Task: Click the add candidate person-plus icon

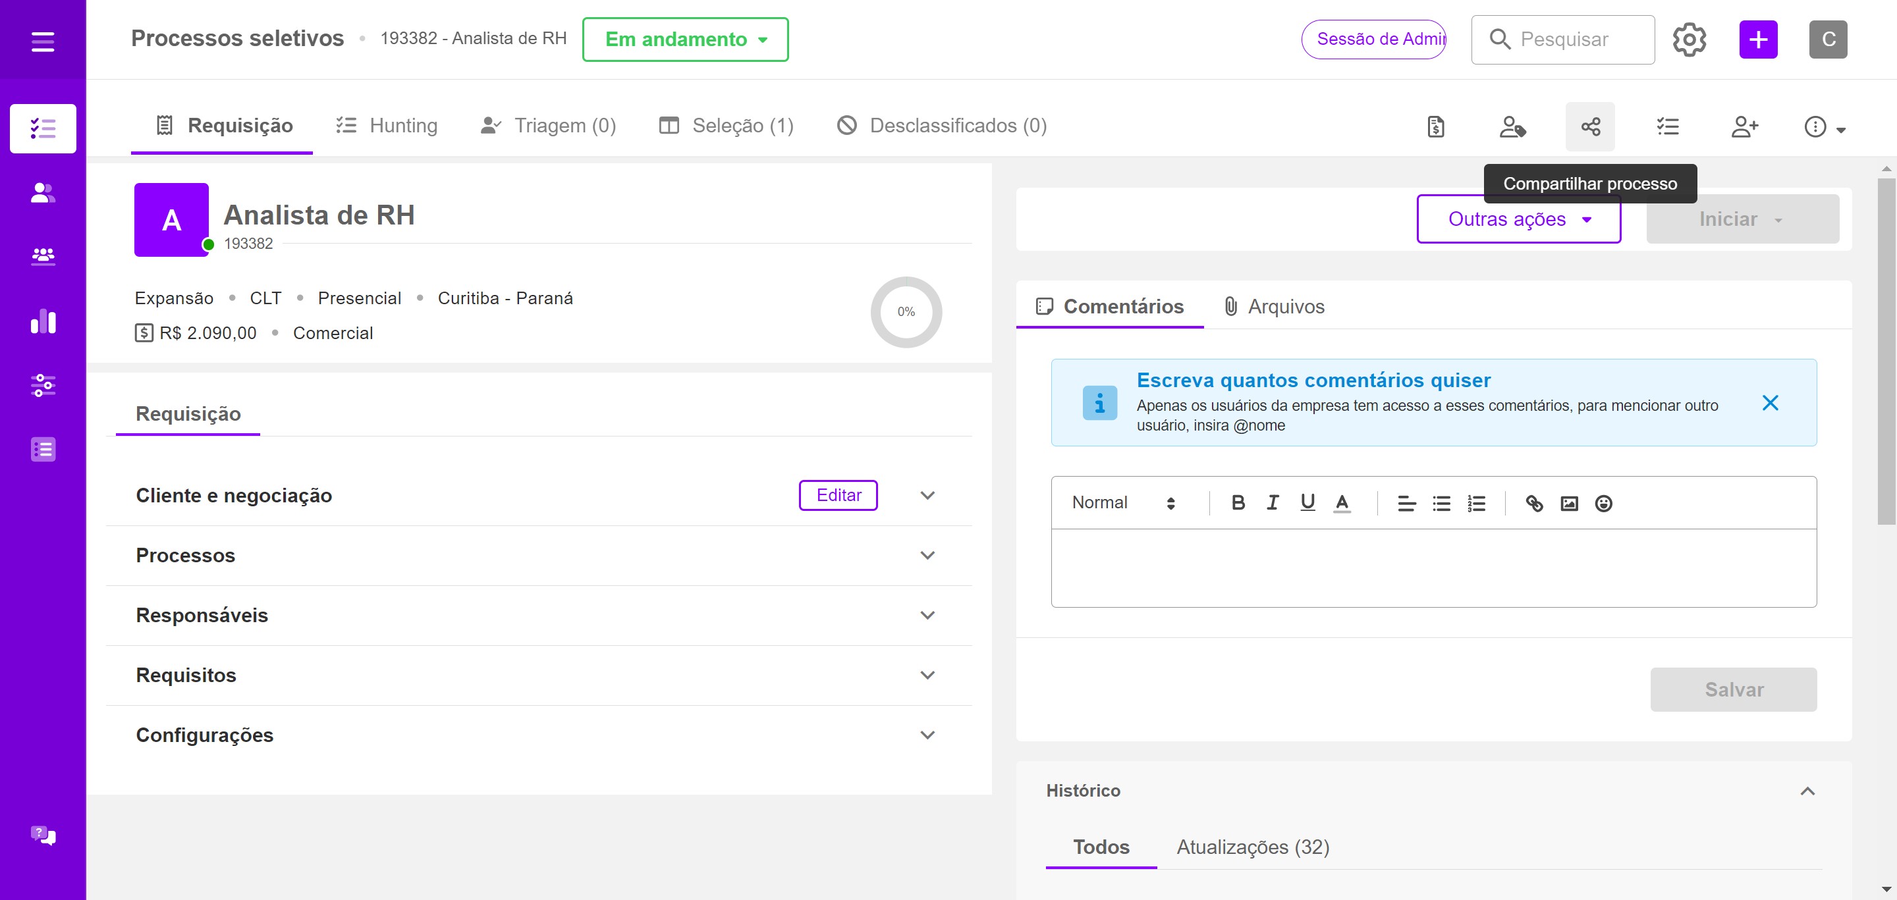Action: coord(1745,126)
